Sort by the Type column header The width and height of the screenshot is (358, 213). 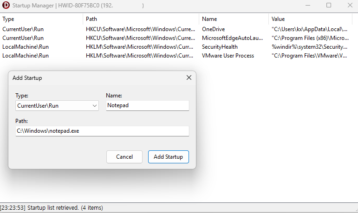(41, 19)
